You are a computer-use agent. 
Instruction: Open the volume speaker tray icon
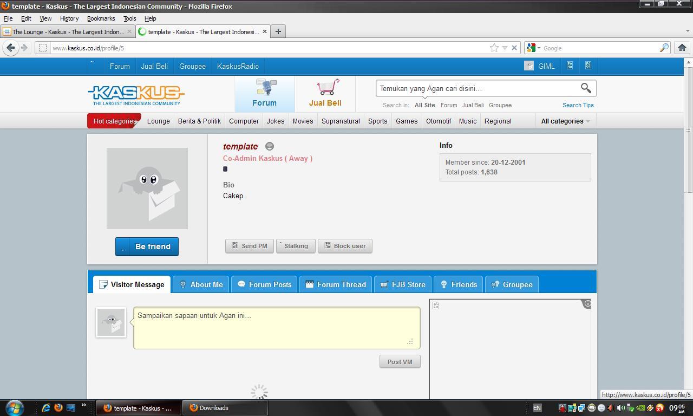[620, 408]
